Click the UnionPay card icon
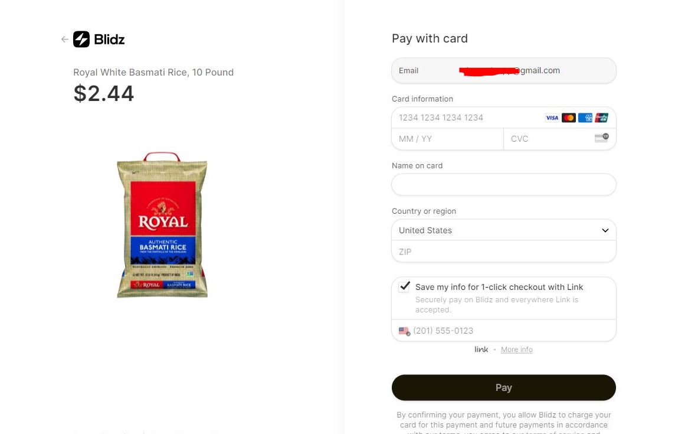Image resolution: width=675 pixels, height=434 pixels. tap(601, 118)
